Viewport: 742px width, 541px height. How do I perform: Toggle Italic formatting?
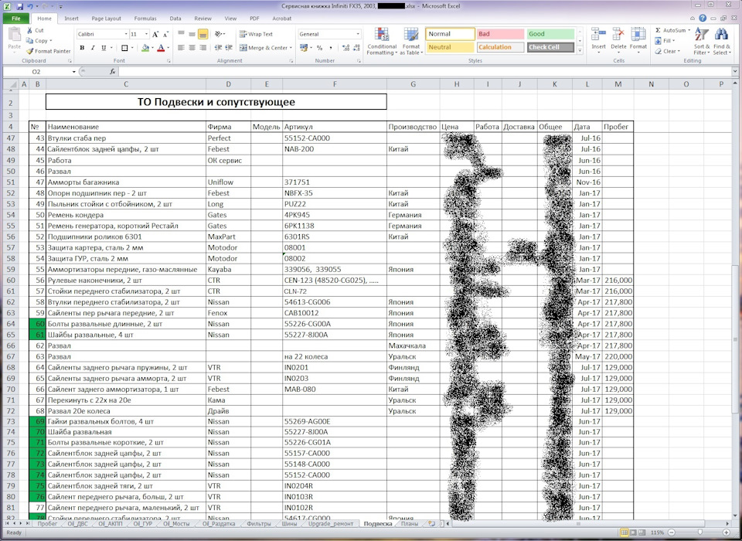(93, 48)
